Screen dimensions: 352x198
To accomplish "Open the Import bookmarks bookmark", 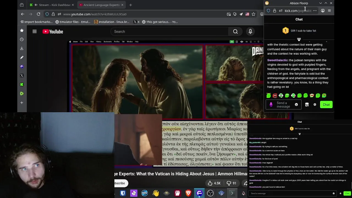I will point(36,22).
